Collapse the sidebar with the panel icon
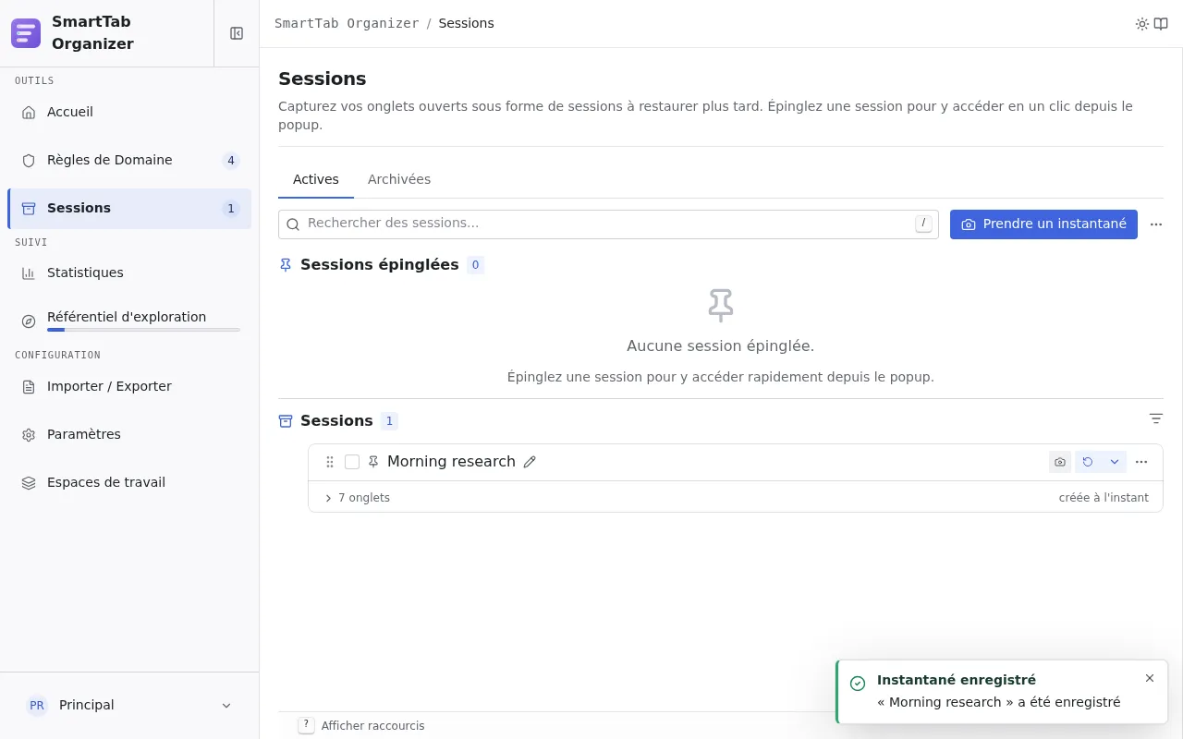The image size is (1183, 739). click(x=237, y=33)
